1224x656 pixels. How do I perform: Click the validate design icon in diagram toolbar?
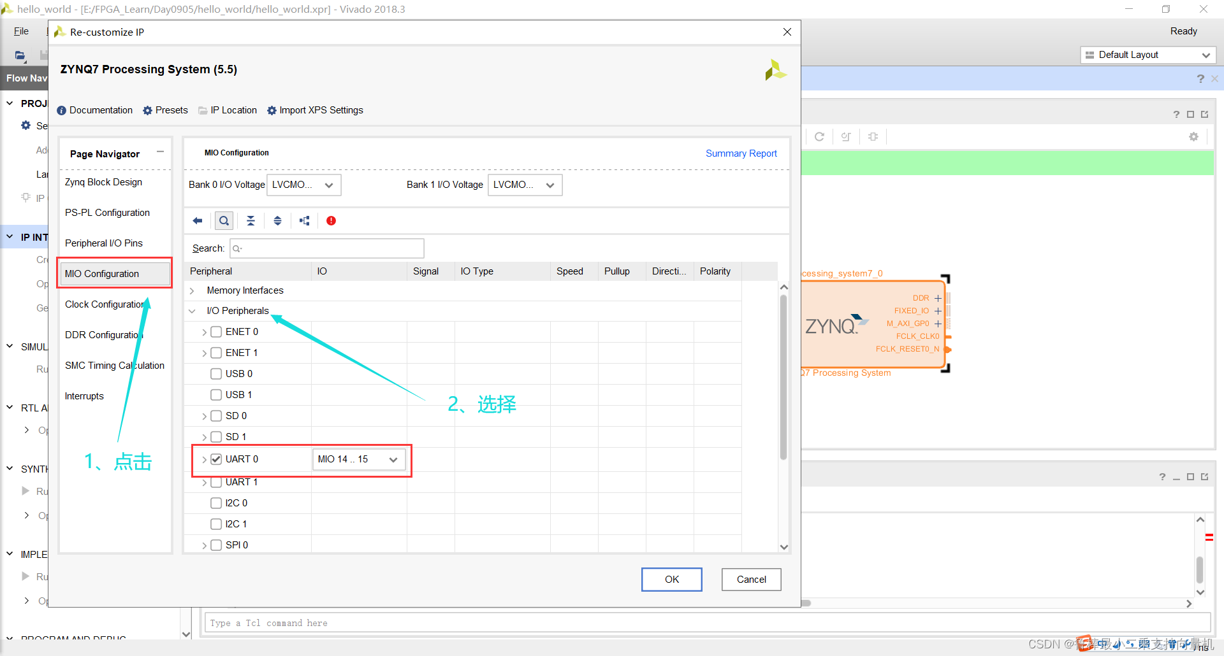point(846,136)
